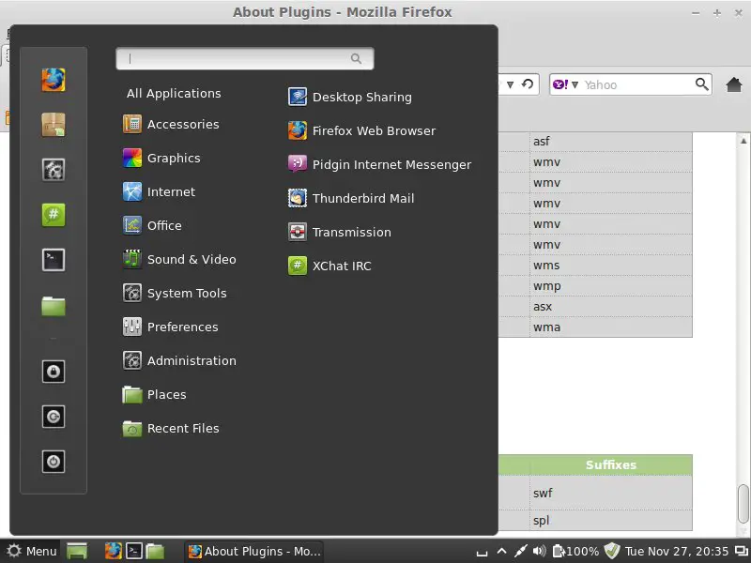Open the update manager shield icon
Viewport: 751px width, 563px height.
(612, 551)
